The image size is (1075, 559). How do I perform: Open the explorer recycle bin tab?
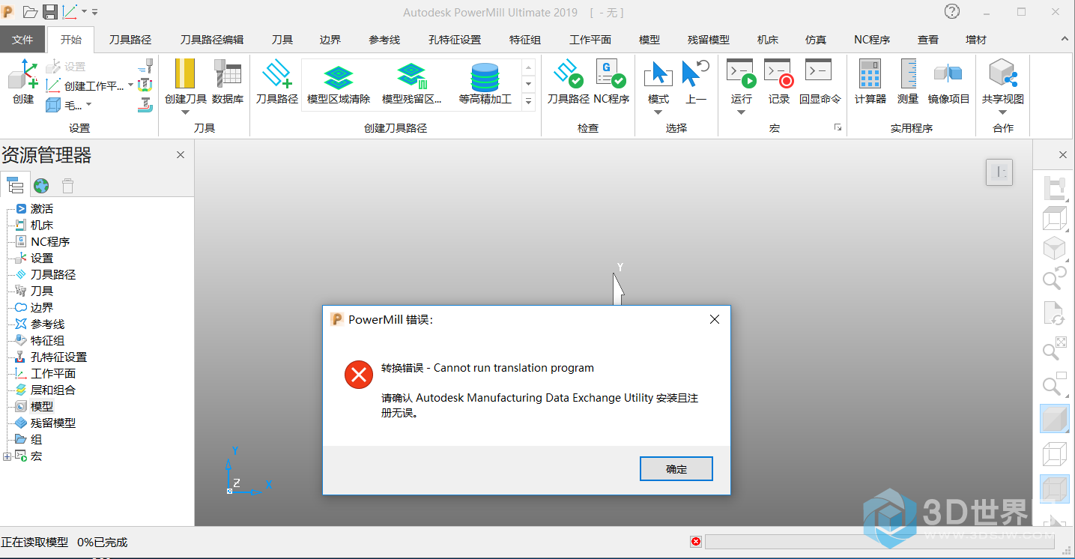67,185
